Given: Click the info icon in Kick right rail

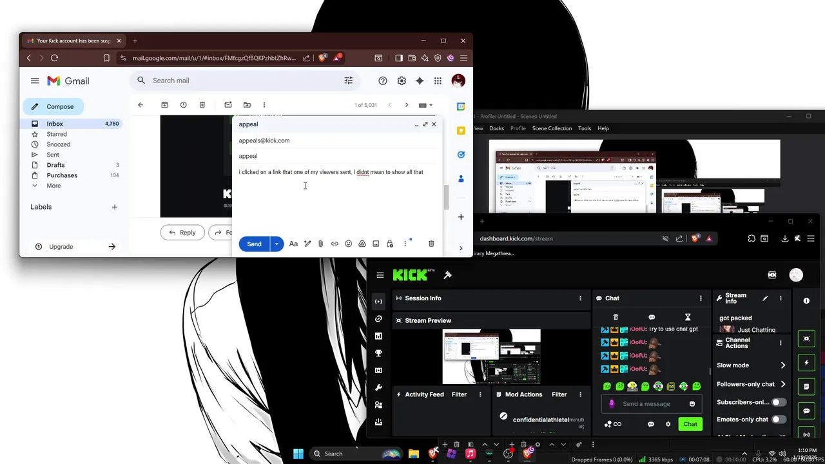Looking at the screenshot, I should 806,301.
